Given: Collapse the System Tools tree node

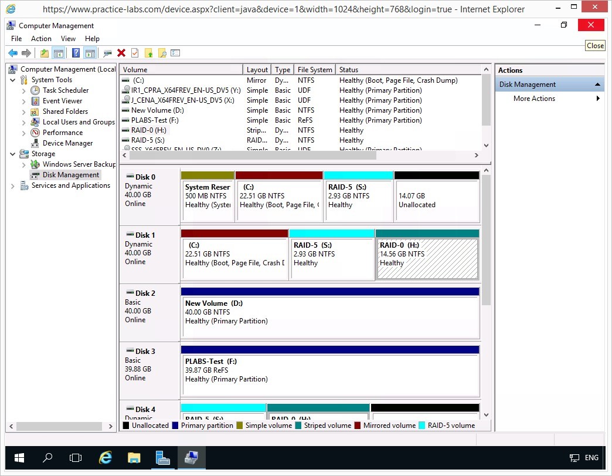Looking at the screenshot, I should 13,80.
